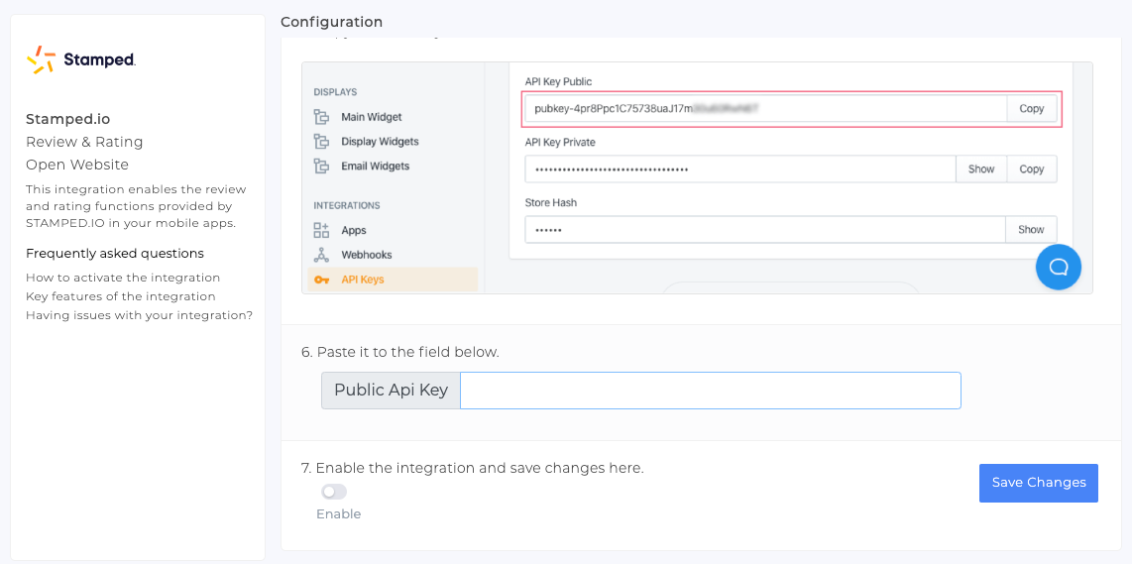Click the 'Public Api Key' label
Screen dimensions: 1132x564
click(392, 390)
